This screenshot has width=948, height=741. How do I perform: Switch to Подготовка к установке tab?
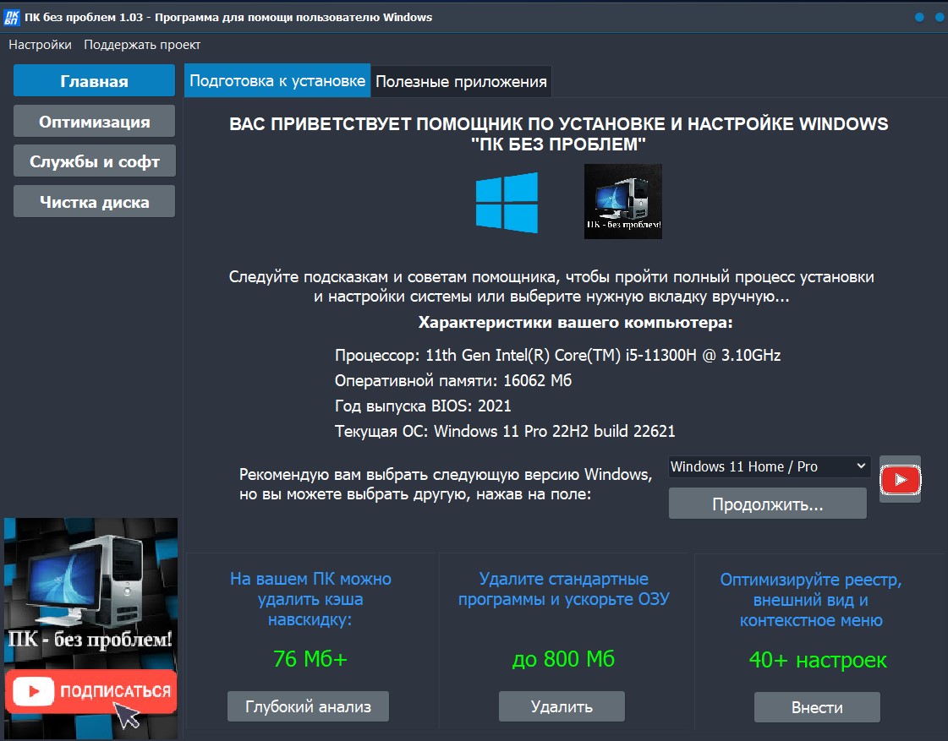click(277, 80)
